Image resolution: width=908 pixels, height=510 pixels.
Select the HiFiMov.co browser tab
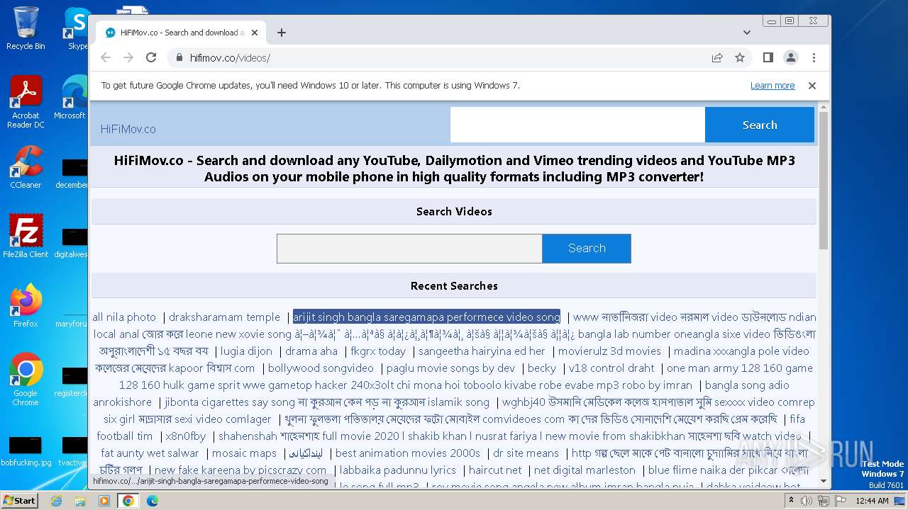tap(181, 33)
